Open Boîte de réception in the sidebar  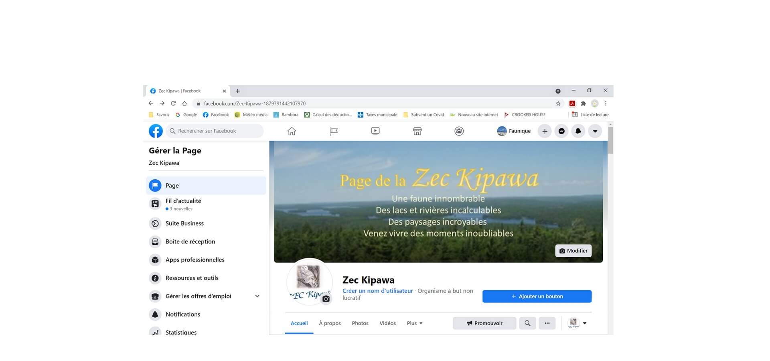pos(206,241)
